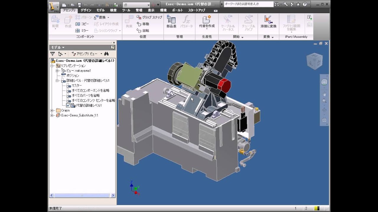378x212 pixels.
Task: Collapse the 詳細レベル node
Action: click(x=57, y=81)
